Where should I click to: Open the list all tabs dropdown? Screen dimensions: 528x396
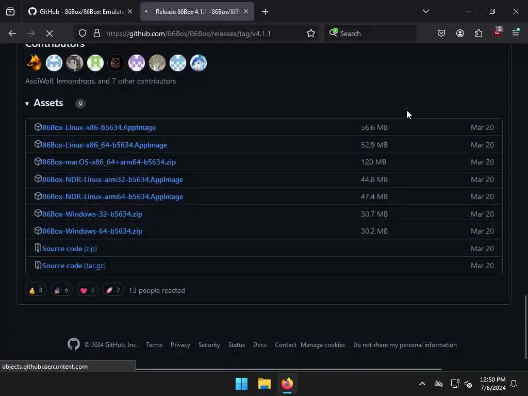[425, 11]
